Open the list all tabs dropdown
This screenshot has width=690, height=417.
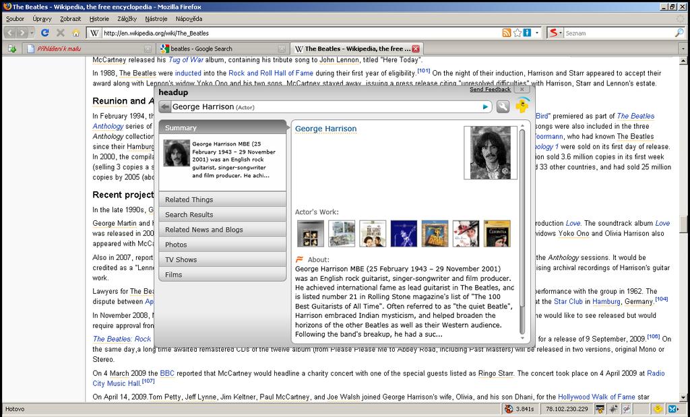(x=683, y=49)
